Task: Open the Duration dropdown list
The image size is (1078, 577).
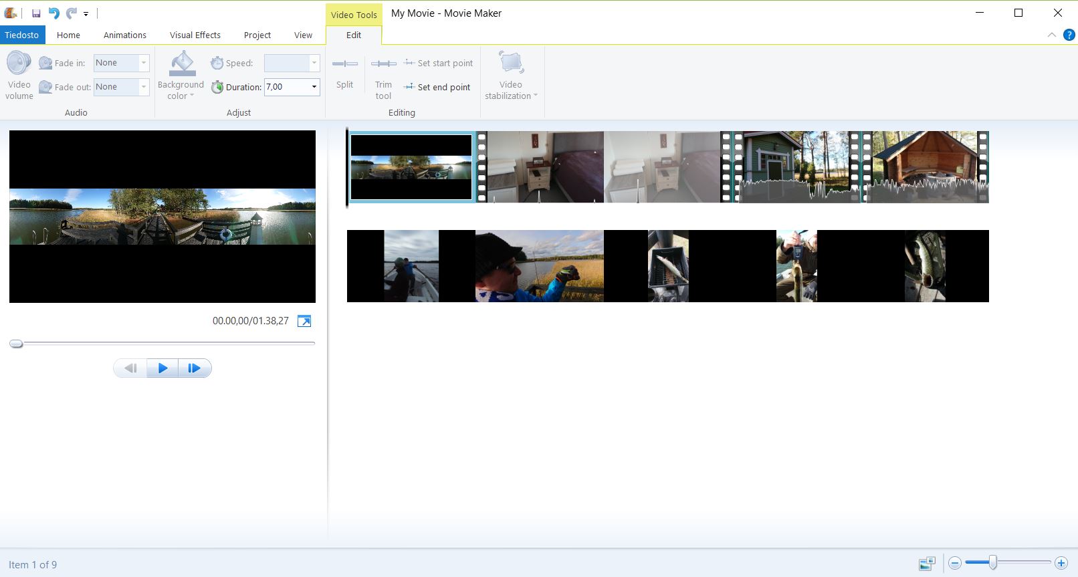Action: tap(314, 87)
